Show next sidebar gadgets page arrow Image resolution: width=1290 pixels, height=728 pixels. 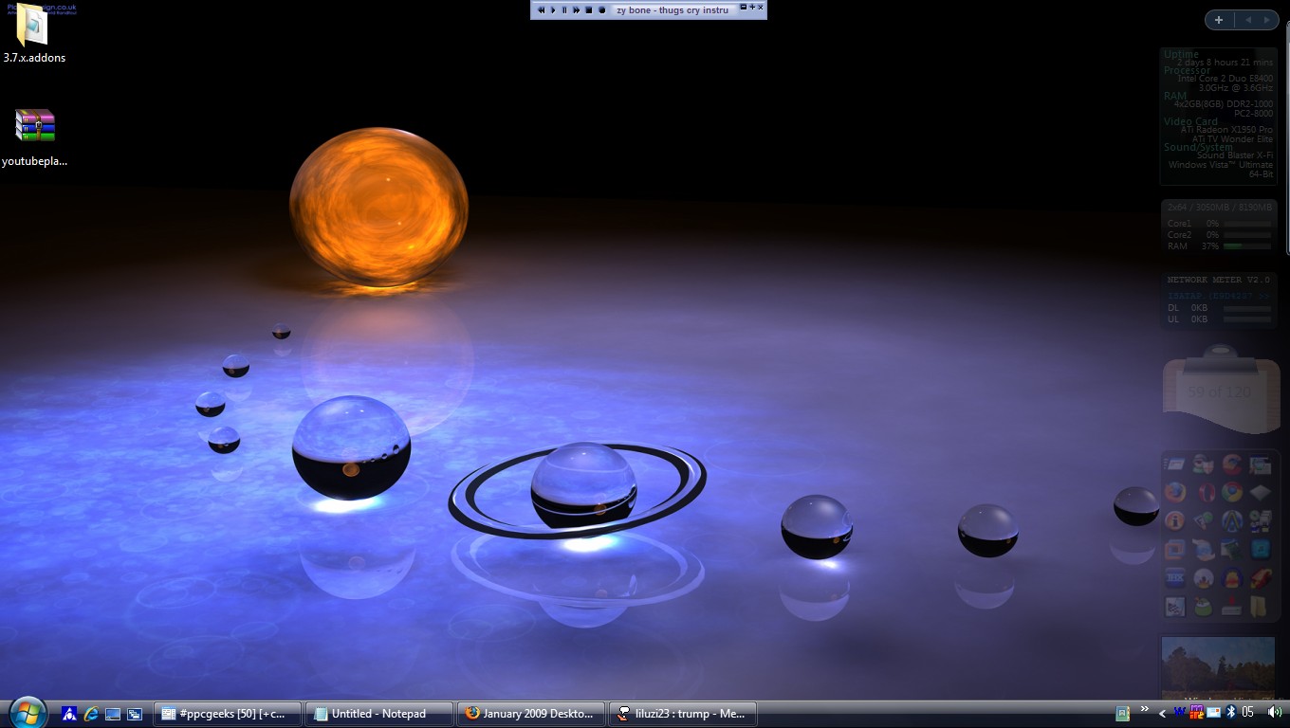coord(1266,20)
